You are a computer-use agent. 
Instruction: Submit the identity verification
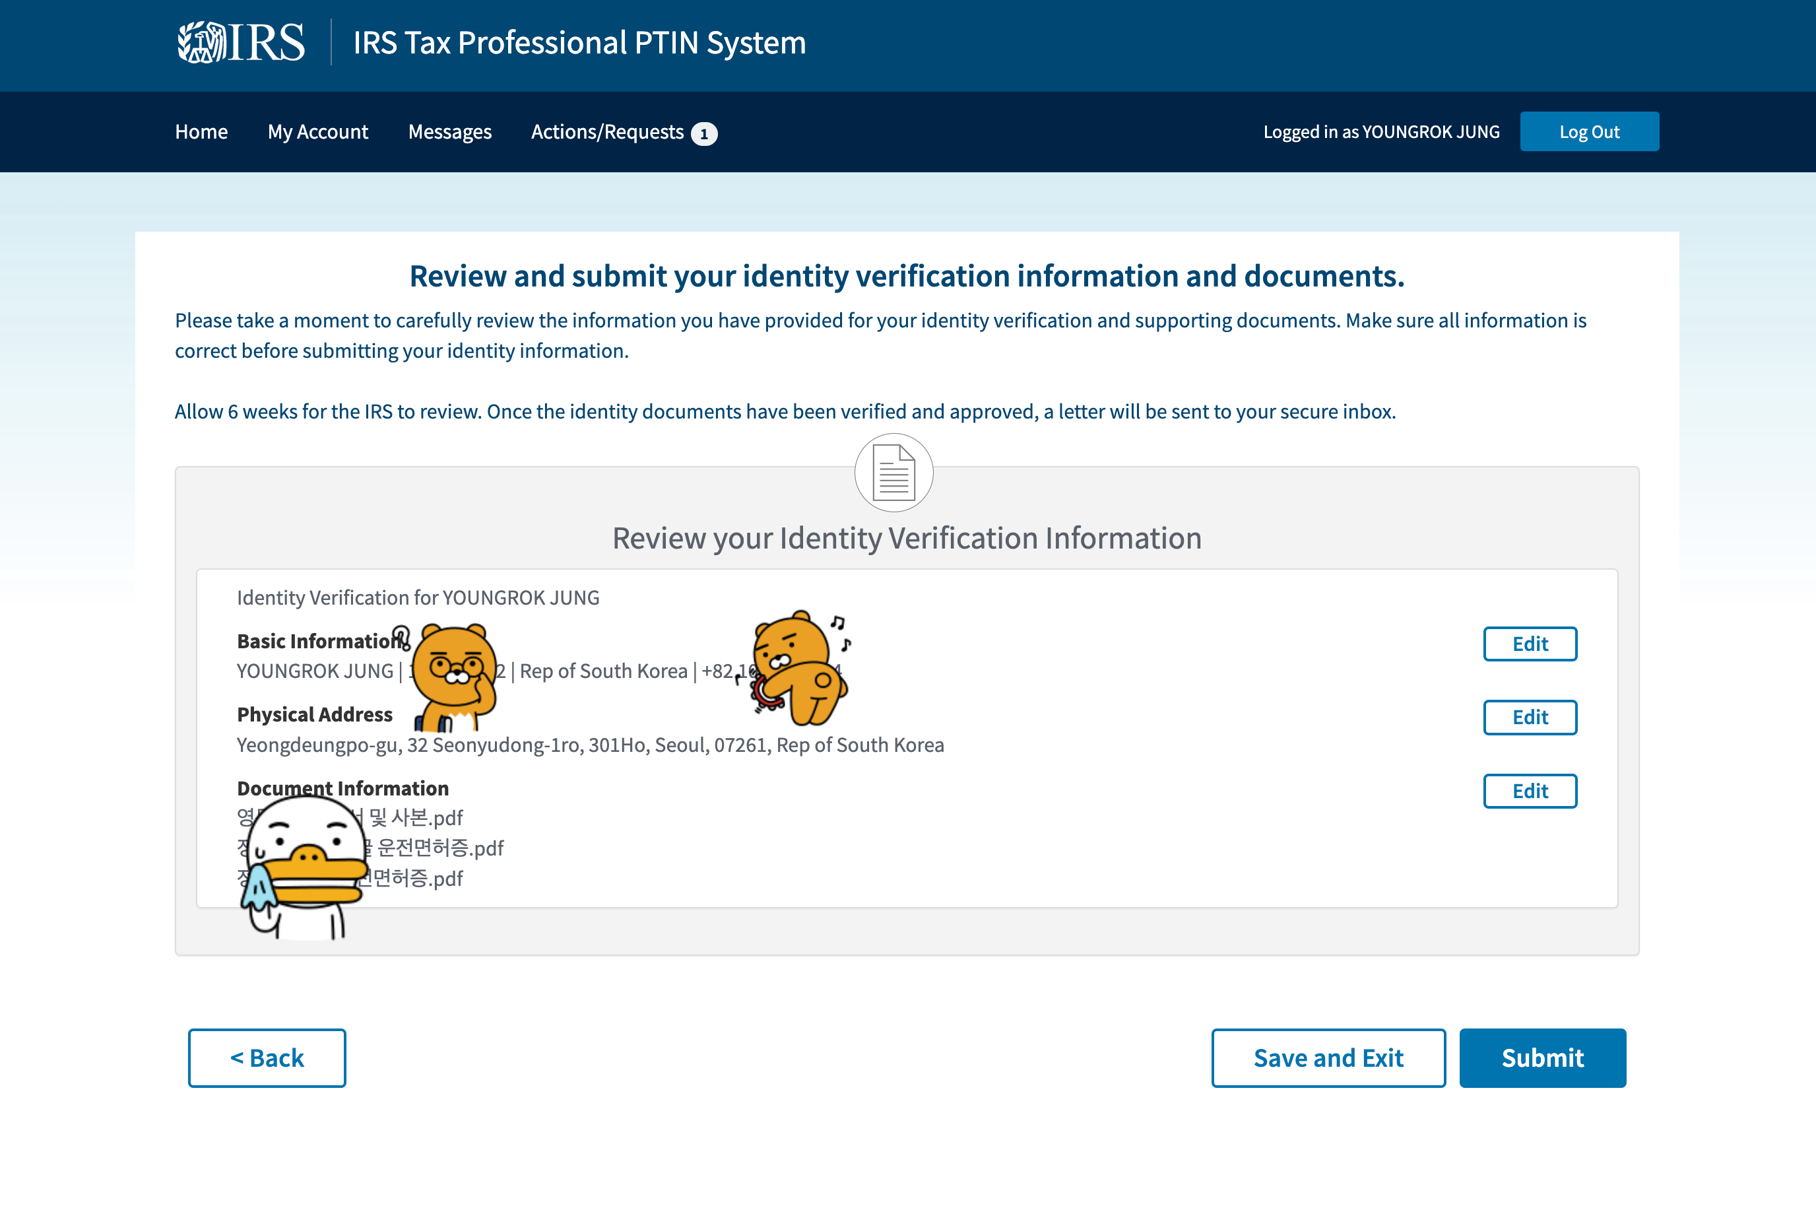[x=1541, y=1058]
